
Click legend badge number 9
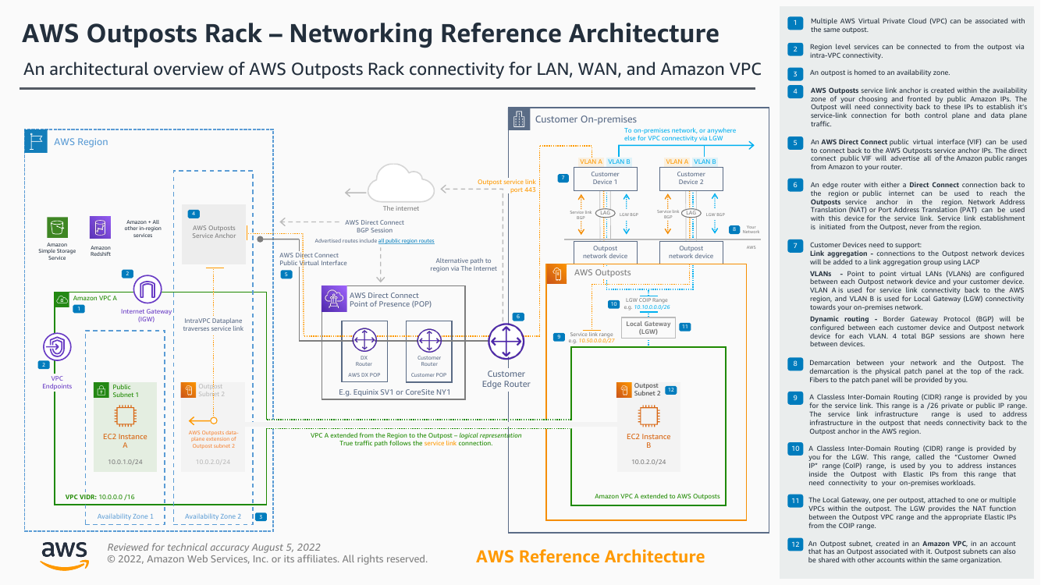(794, 398)
